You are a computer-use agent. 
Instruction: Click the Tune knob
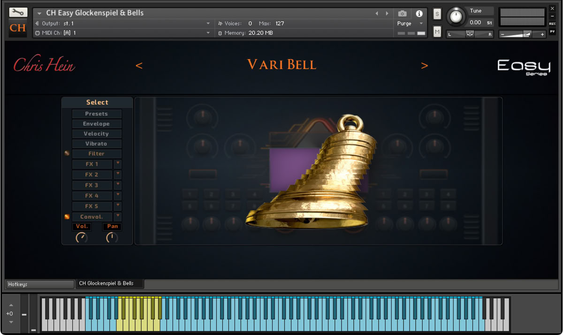pos(456,17)
